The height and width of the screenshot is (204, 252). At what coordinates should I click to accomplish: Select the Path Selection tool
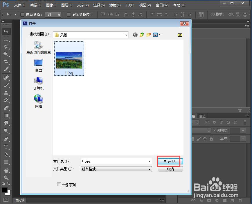(x=6, y=154)
